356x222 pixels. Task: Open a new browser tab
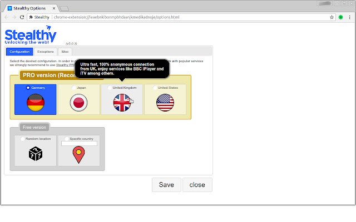point(65,9)
